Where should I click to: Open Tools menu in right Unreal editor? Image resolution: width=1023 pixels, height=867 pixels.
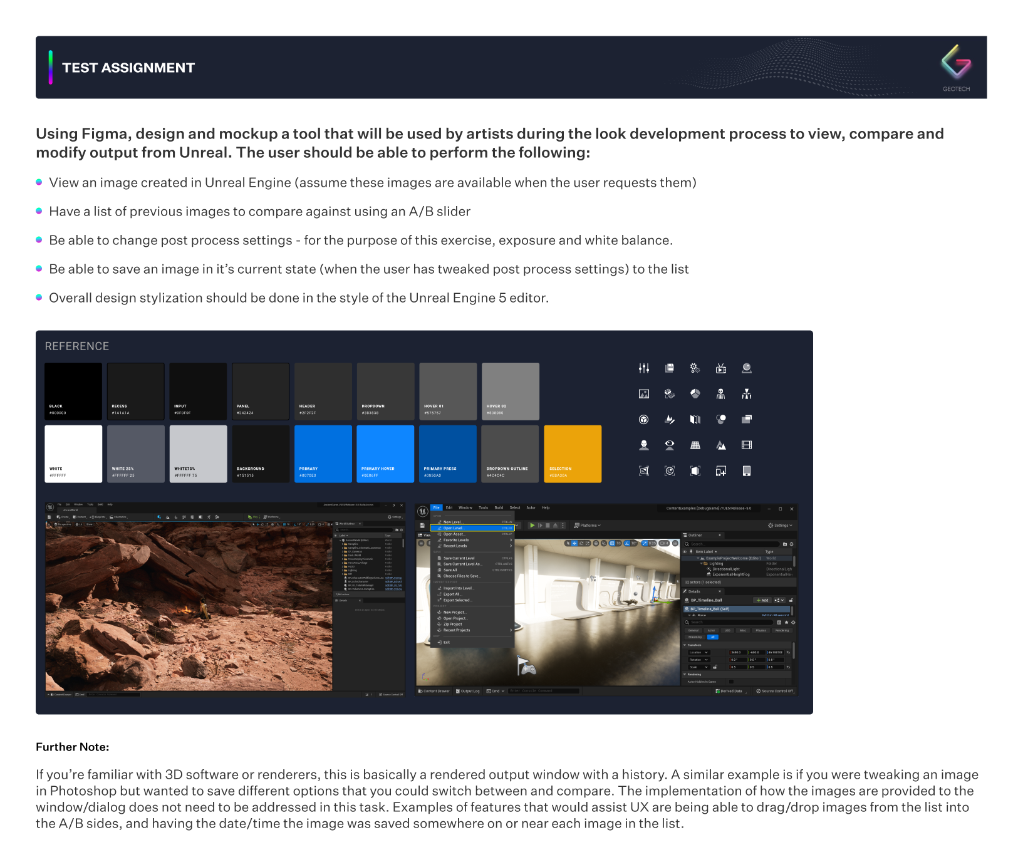(484, 508)
